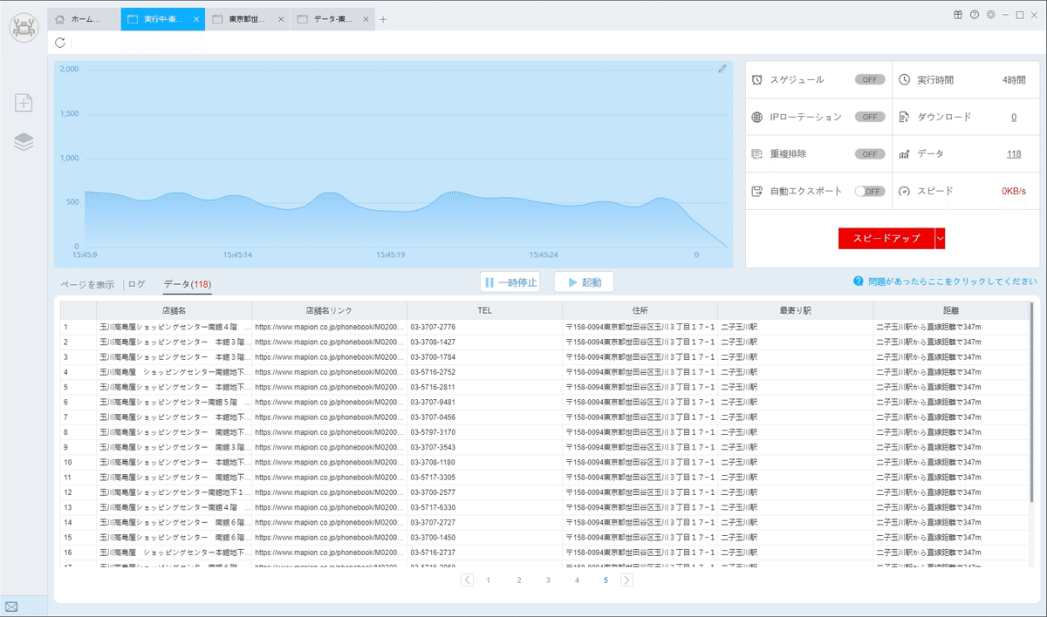Switch to the ホーム tab
The height and width of the screenshot is (617, 1047).
pyautogui.click(x=85, y=19)
